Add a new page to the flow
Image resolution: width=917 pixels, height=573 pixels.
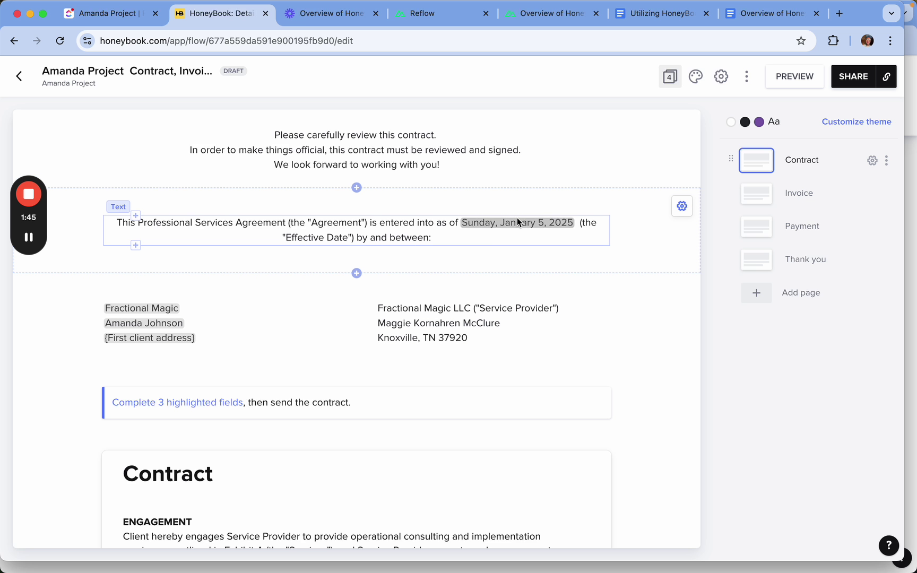(781, 293)
